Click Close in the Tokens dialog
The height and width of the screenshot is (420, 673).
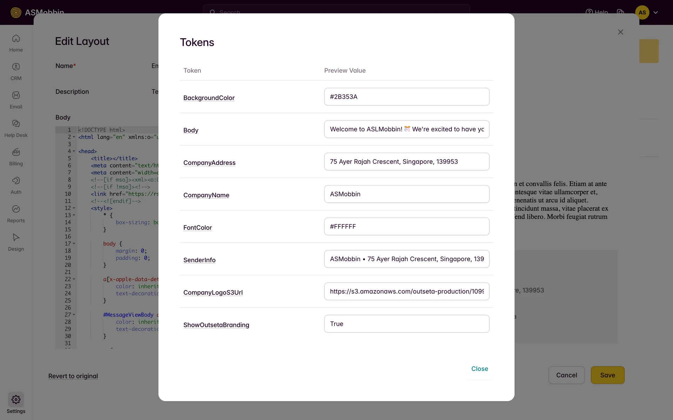(480, 369)
